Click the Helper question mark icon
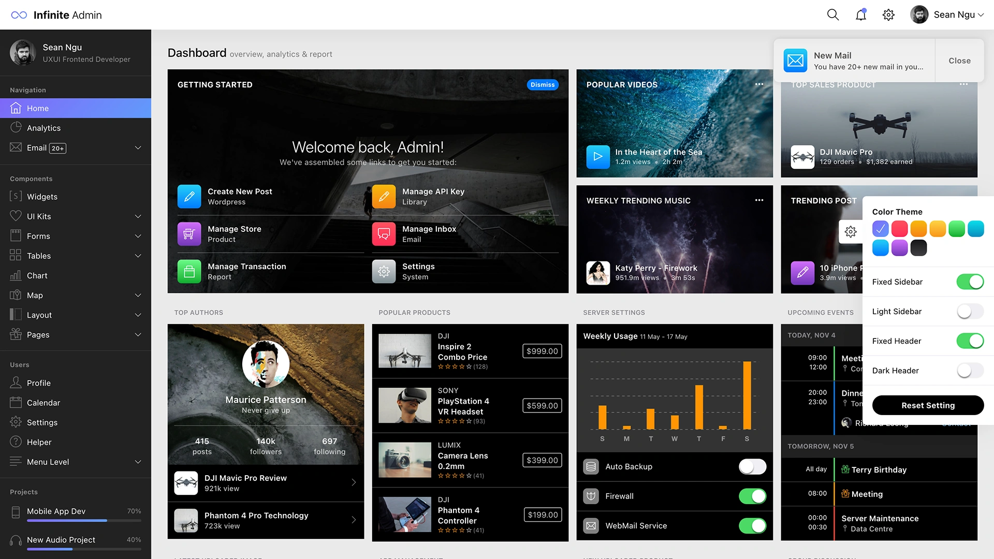Screen dimensions: 994x559 coord(16,442)
